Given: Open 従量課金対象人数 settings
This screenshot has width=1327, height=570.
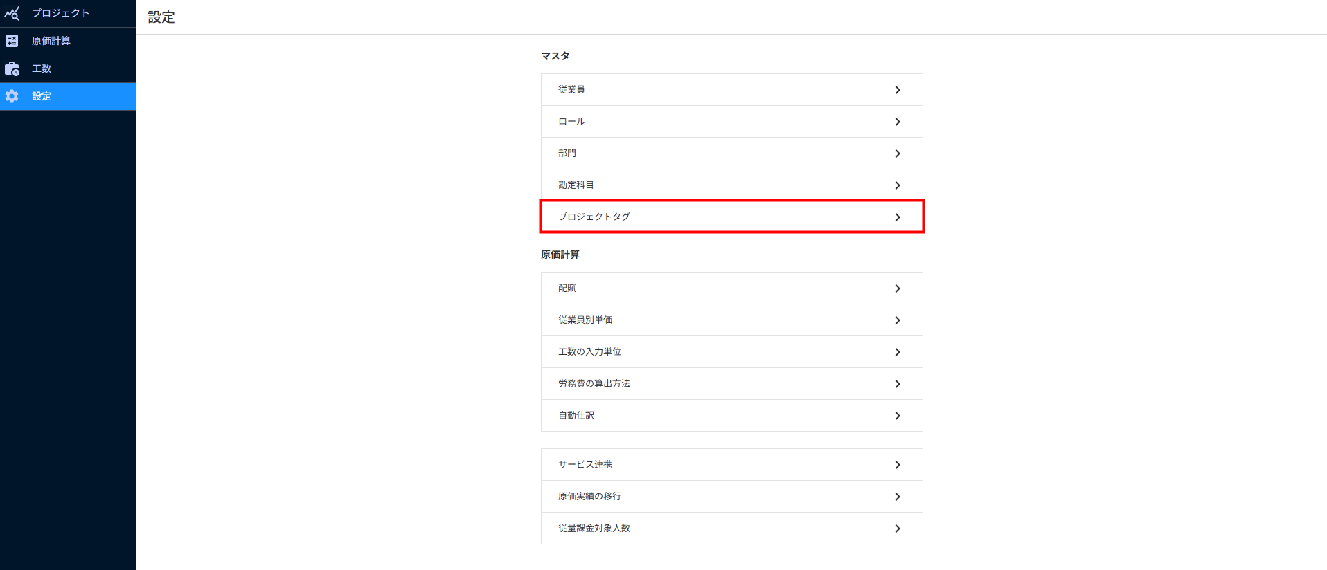Looking at the screenshot, I should tap(731, 528).
